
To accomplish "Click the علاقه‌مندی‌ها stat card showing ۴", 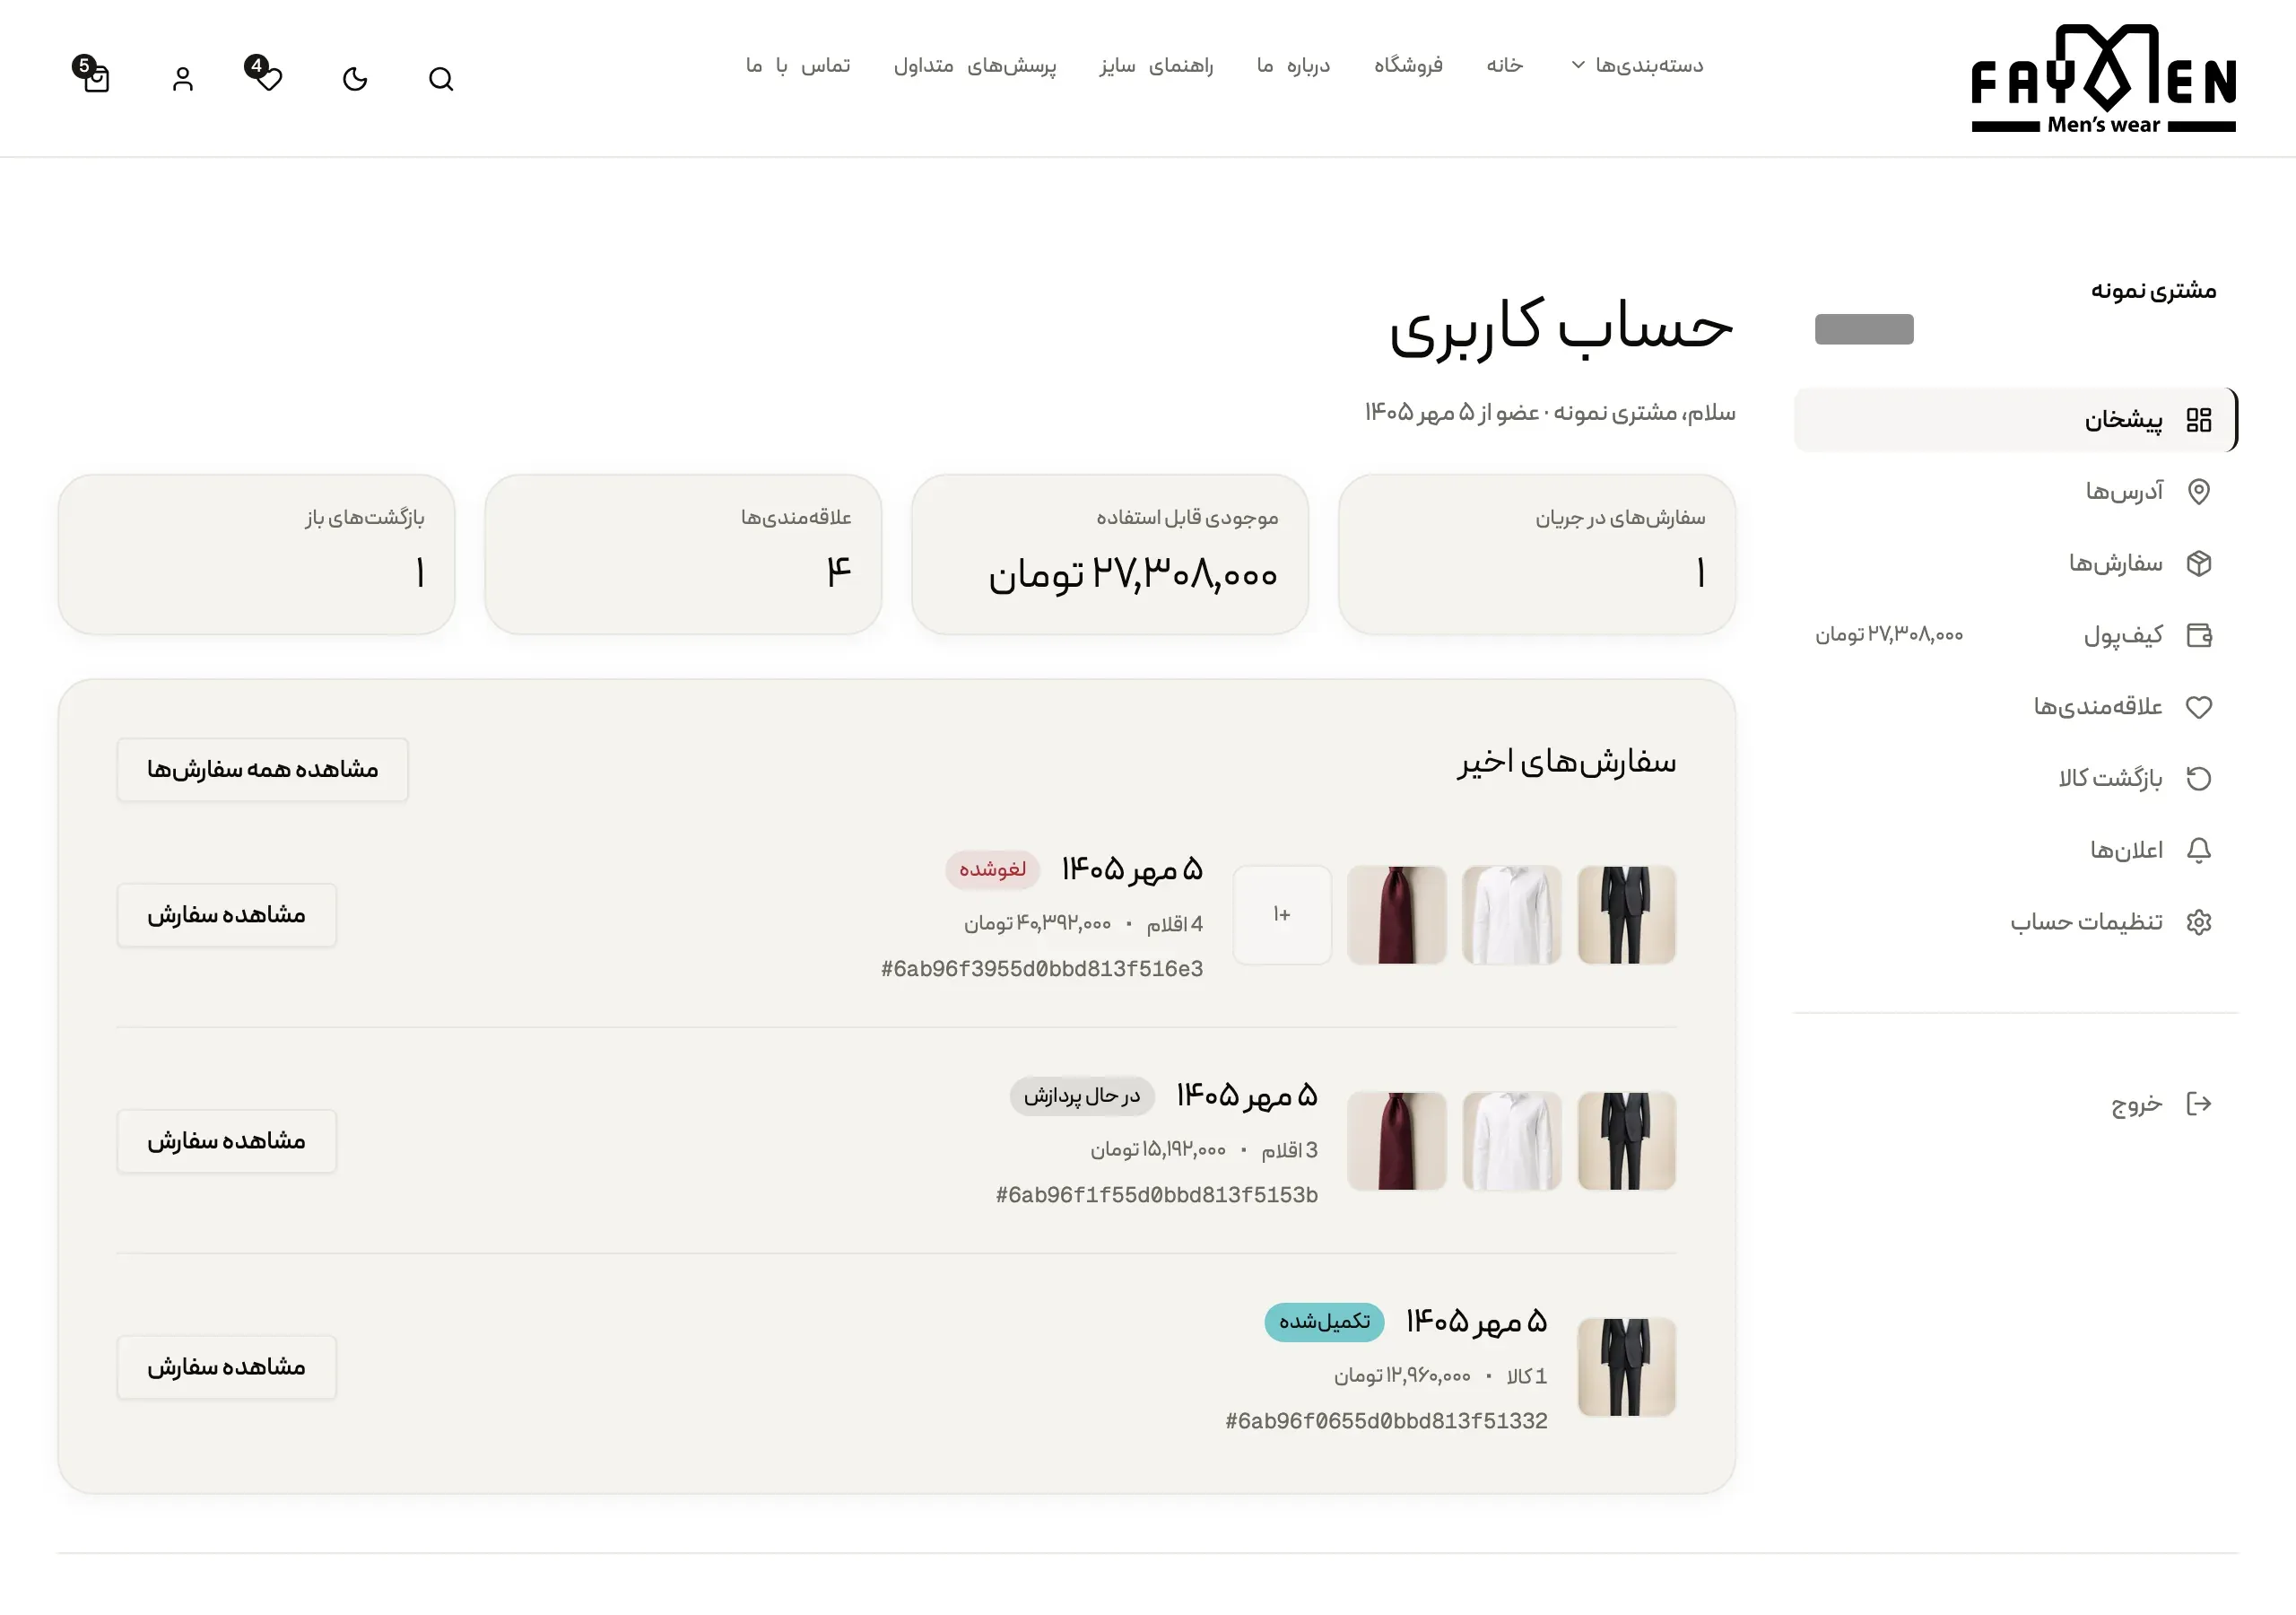I will [683, 554].
